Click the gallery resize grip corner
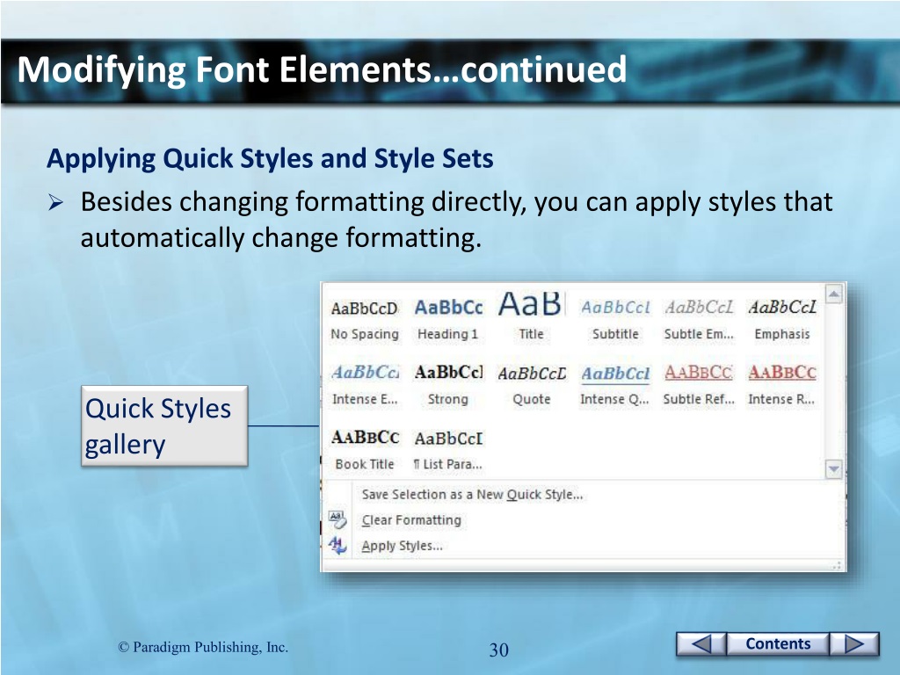The width and height of the screenshot is (900, 675). (x=838, y=565)
